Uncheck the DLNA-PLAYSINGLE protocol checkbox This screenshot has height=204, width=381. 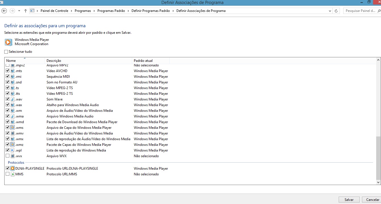pos(8,168)
